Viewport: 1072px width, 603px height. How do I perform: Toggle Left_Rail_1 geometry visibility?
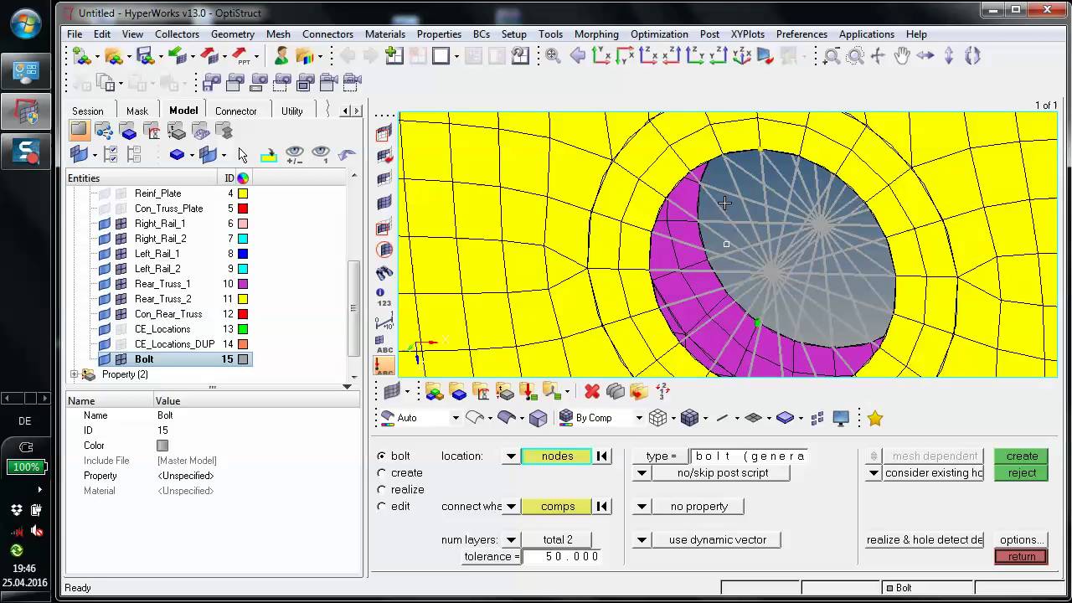pos(105,254)
